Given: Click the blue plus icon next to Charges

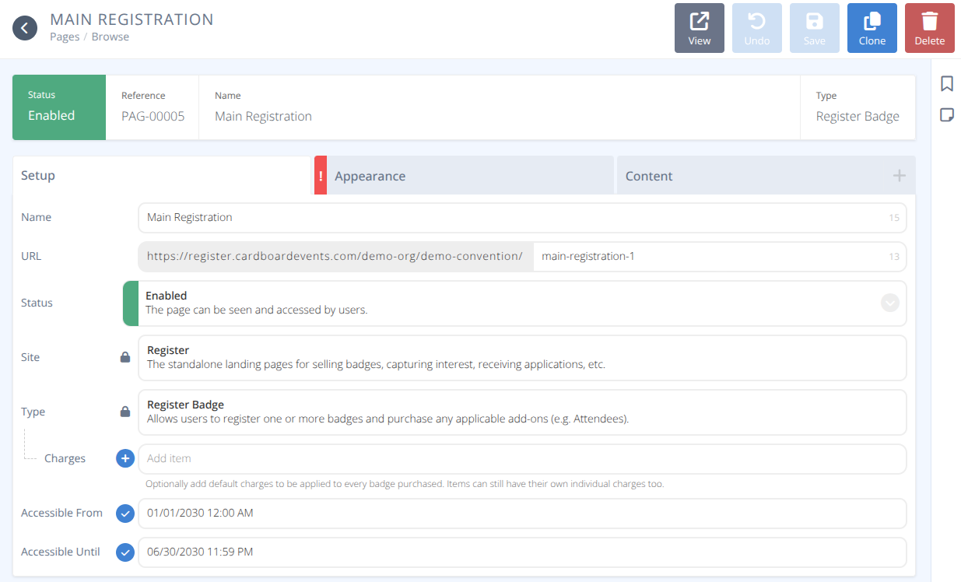Looking at the screenshot, I should coord(125,458).
